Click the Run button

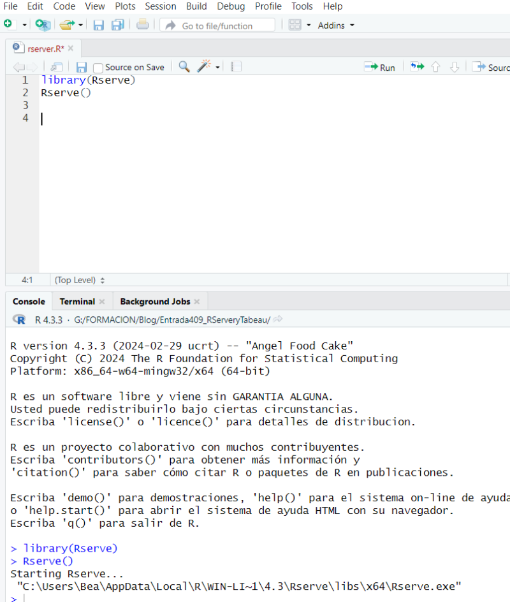380,67
